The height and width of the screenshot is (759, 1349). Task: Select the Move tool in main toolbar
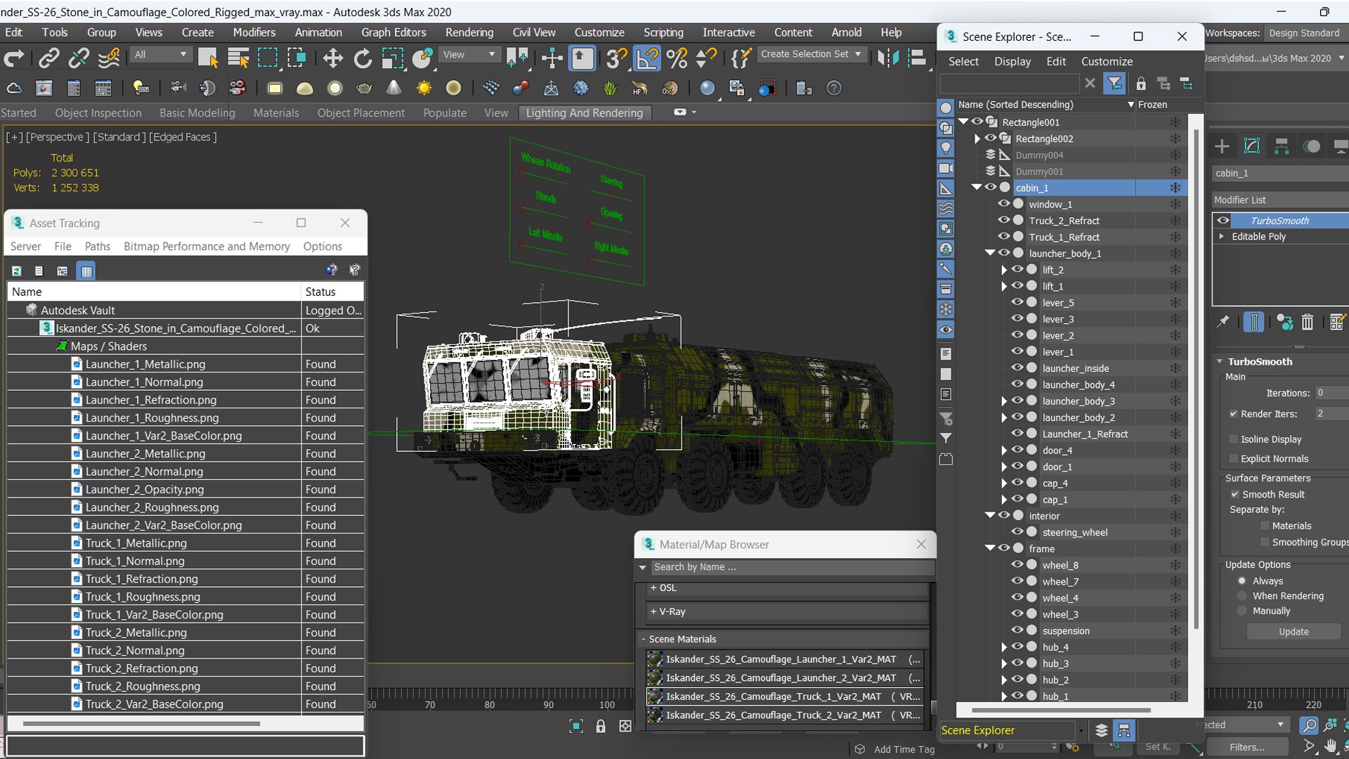click(x=332, y=58)
